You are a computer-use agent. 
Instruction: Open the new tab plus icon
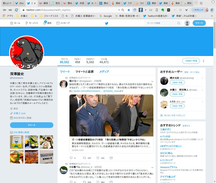click(196, 3)
